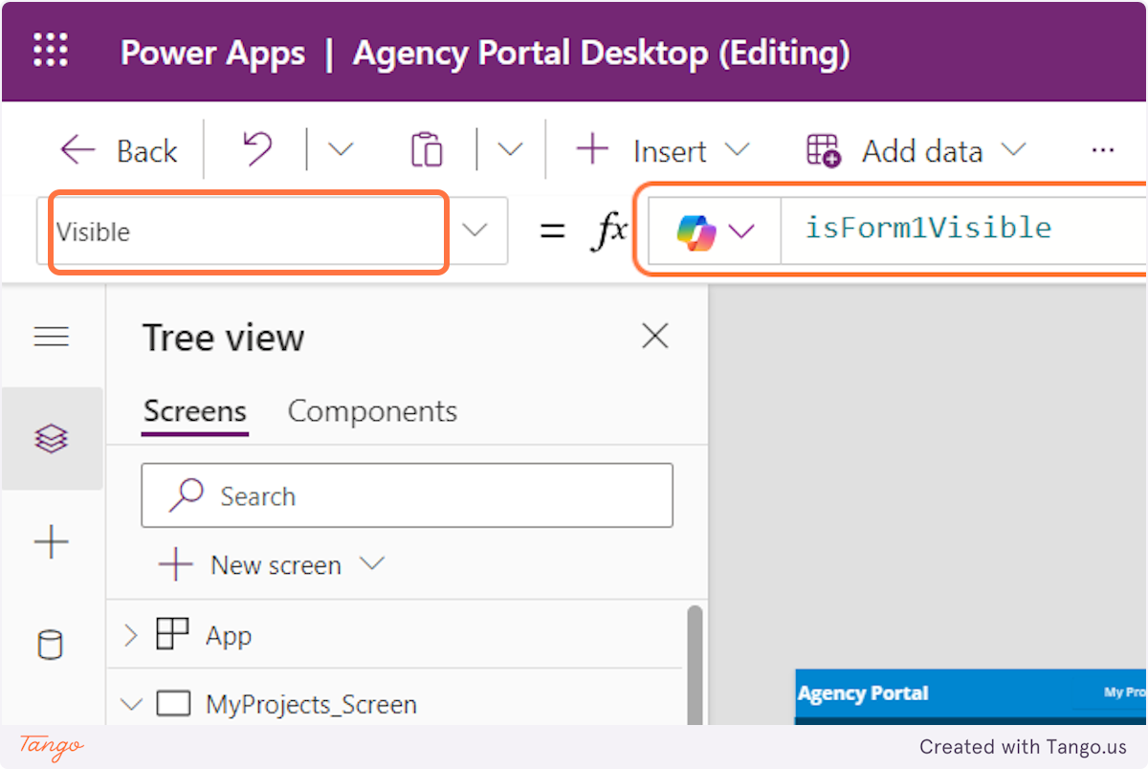Toggle the hamburger navigation menu

coord(52,337)
